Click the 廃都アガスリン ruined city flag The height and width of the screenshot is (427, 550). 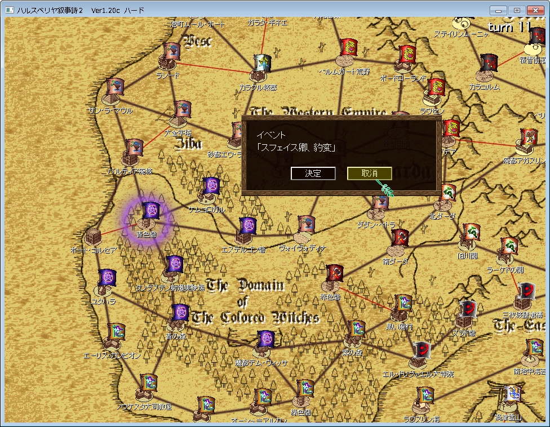[x=529, y=138]
